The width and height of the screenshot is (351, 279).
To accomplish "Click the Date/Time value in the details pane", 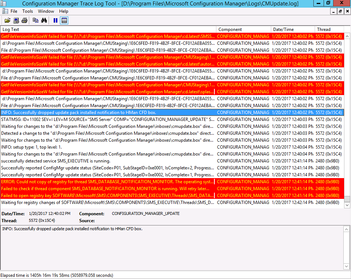I will click(49, 213).
